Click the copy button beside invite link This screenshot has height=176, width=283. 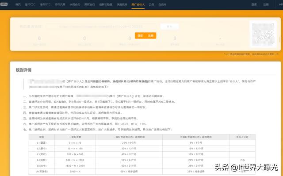pyautogui.click(x=169, y=27)
